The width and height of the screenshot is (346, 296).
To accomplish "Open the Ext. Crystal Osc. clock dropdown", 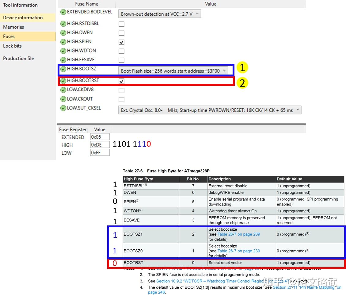I will [210, 110].
